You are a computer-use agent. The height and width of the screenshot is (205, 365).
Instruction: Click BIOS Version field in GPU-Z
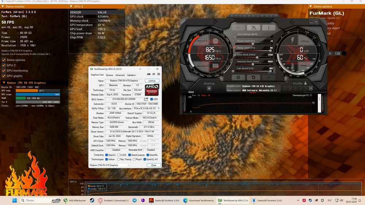click(124, 99)
